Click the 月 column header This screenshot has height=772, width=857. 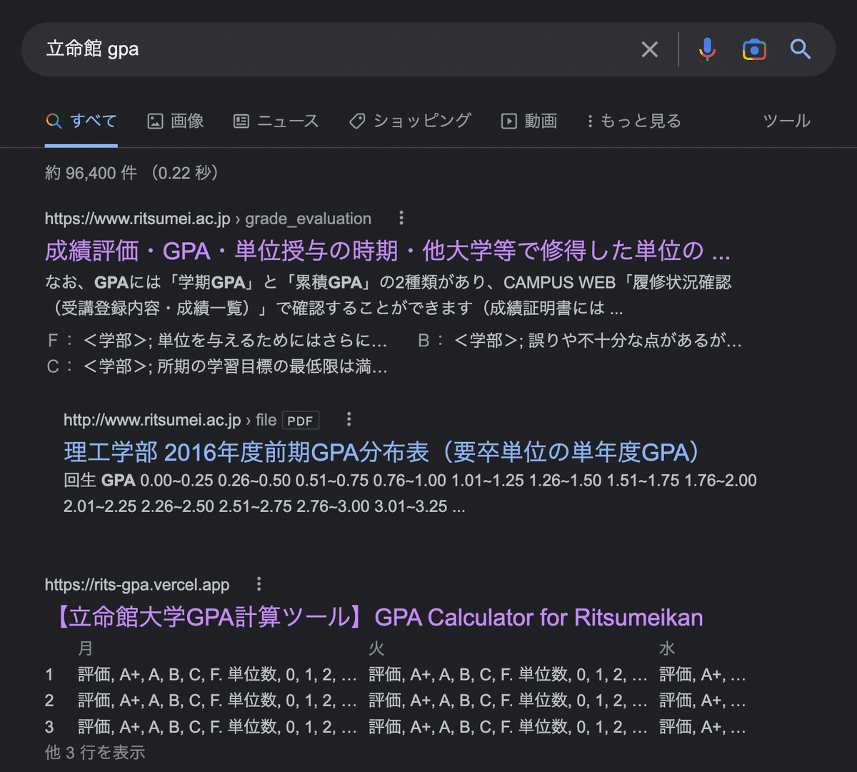pyautogui.click(x=86, y=648)
